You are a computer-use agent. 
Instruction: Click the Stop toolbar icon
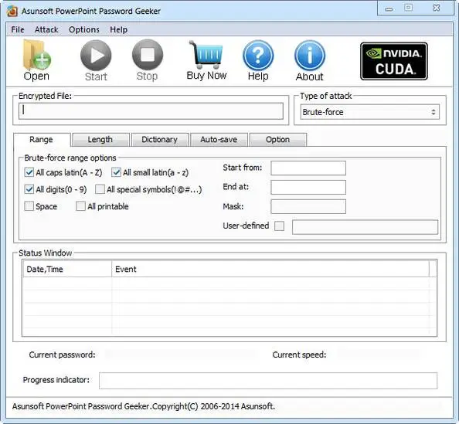coord(148,55)
